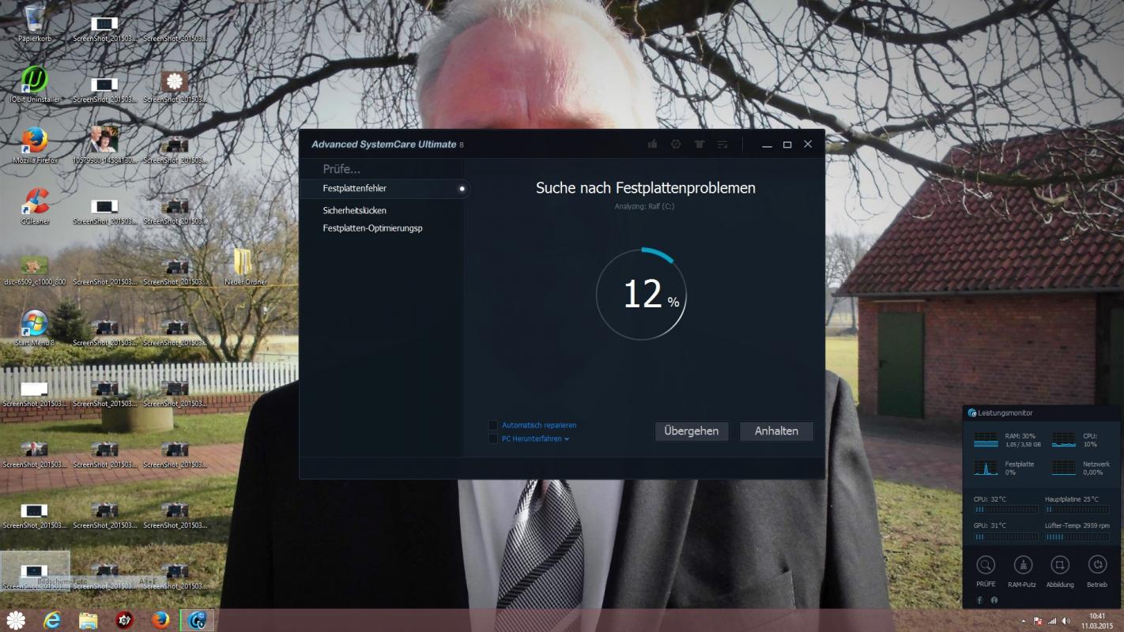Select Neuer Ordner folder on desktop
The image size is (1124, 632).
pos(245,267)
